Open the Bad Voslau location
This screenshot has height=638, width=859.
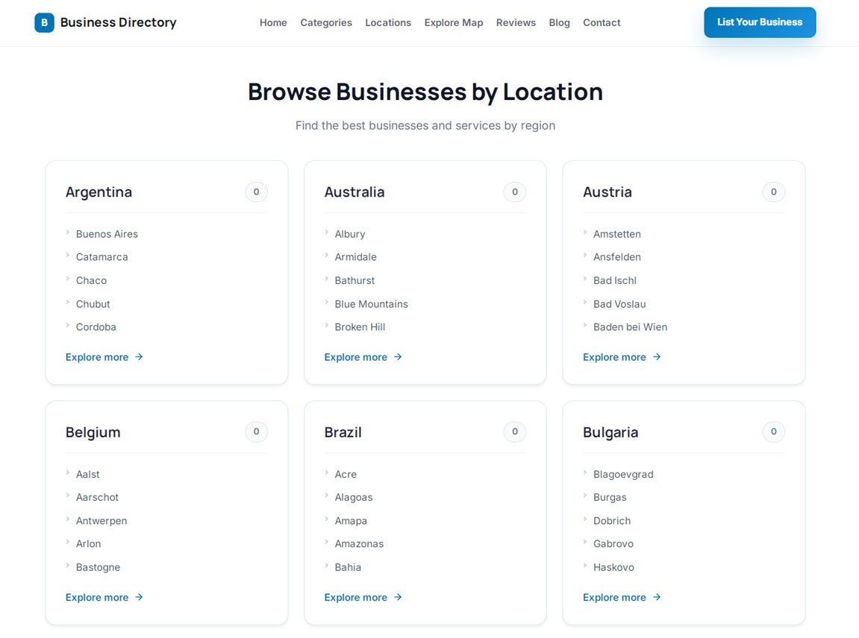tap(619, 303)
